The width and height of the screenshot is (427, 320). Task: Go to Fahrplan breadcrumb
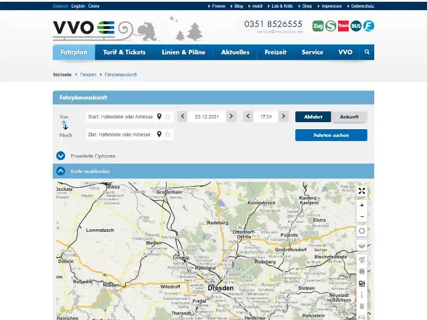tap(88, 75)
